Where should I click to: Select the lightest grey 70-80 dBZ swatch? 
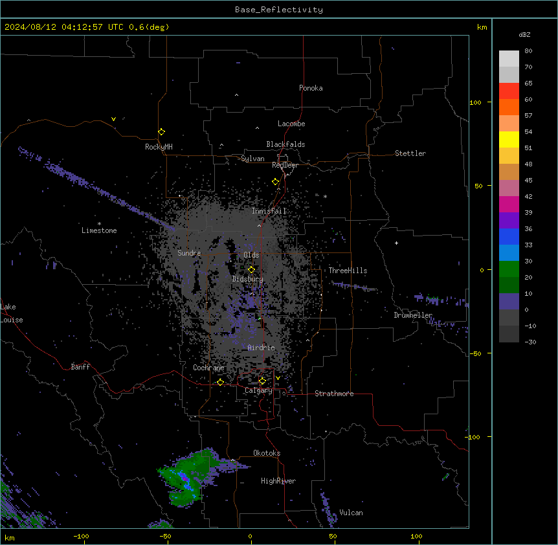click(509, 59)
